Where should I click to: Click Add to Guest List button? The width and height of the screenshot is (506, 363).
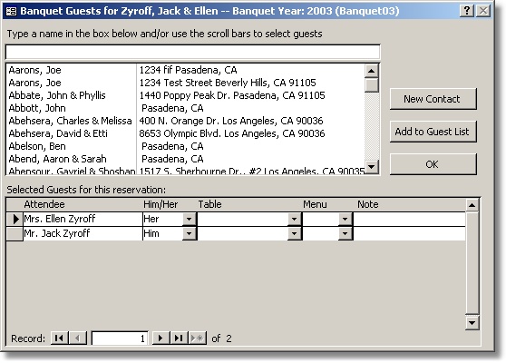tap(433, 132)
